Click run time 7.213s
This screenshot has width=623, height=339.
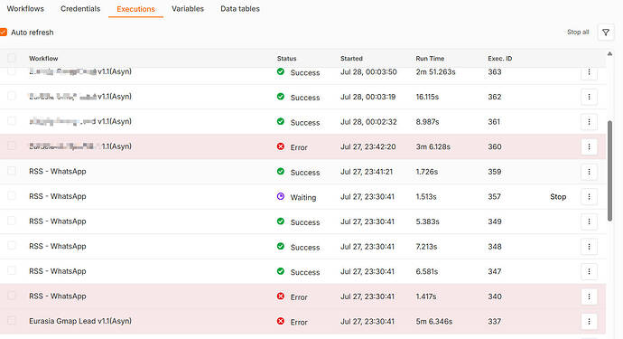(426, 247)
